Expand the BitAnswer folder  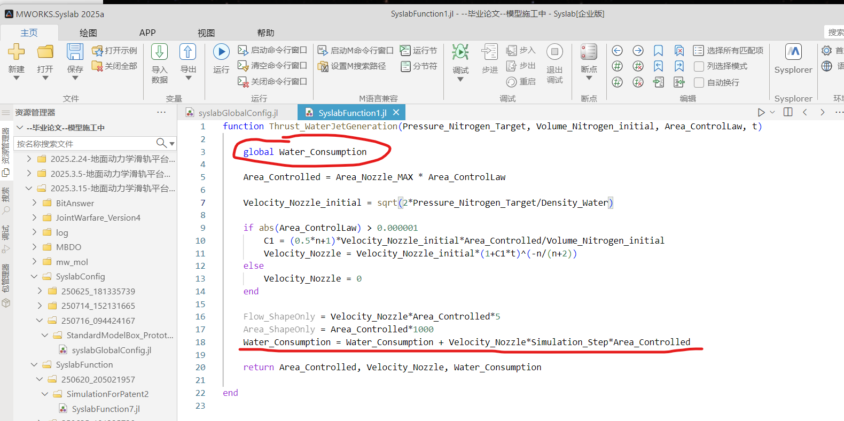coord(34,203)
